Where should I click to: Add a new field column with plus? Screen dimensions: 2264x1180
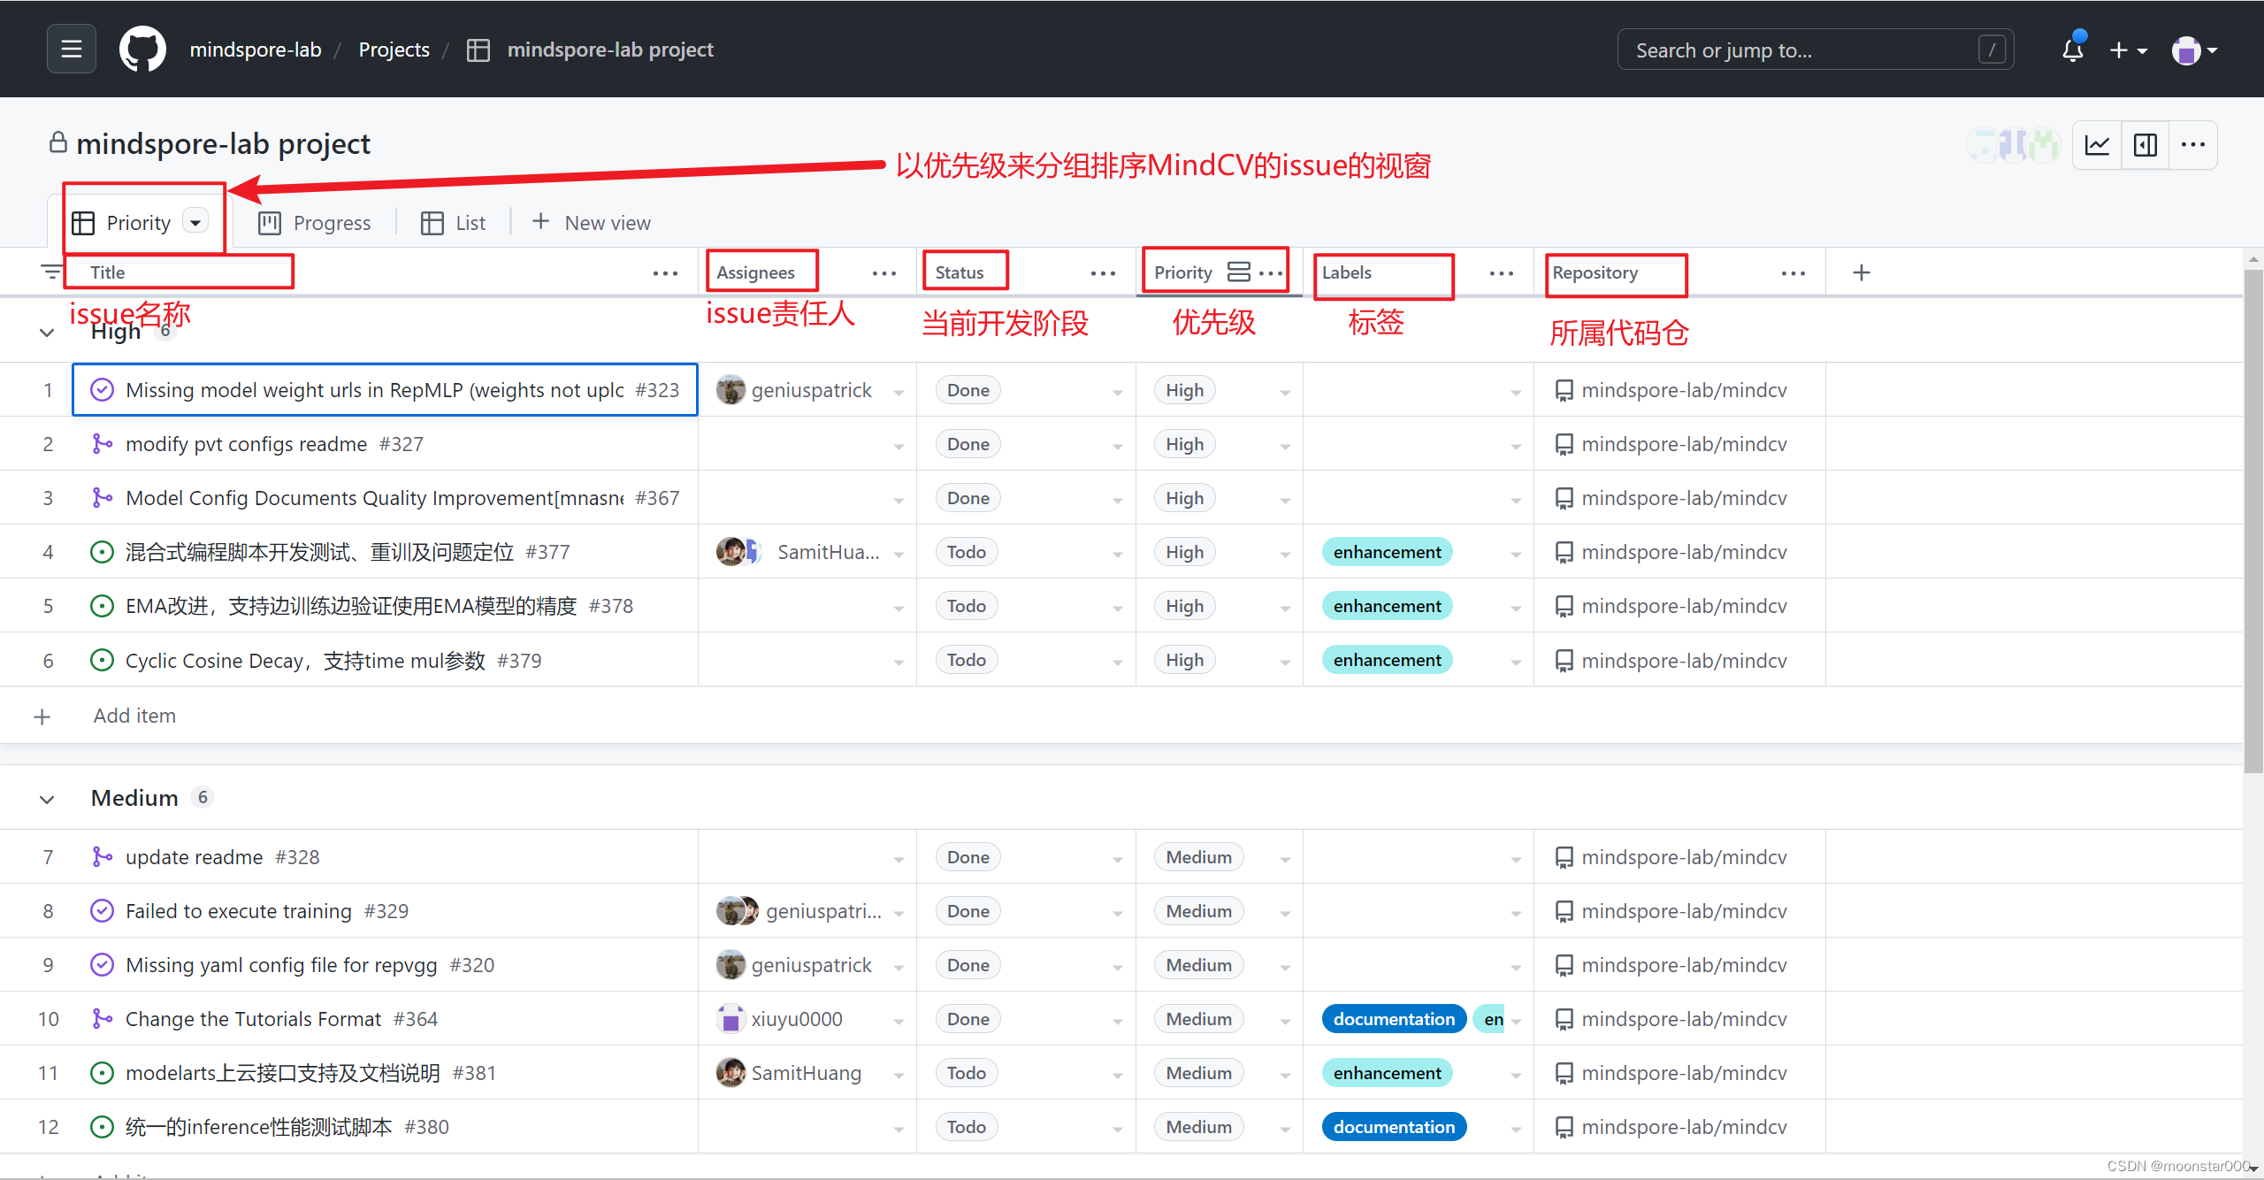tap(1862, 272)
